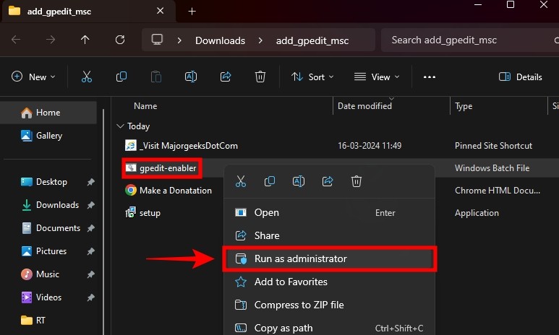Open Home in the navigation pane

pyautogui.click(x=48, y=113)
